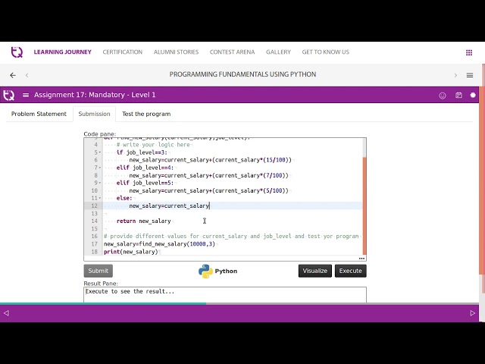Click the line 8 code with (7/100)

pyautogui.click(x=209, y=175)
